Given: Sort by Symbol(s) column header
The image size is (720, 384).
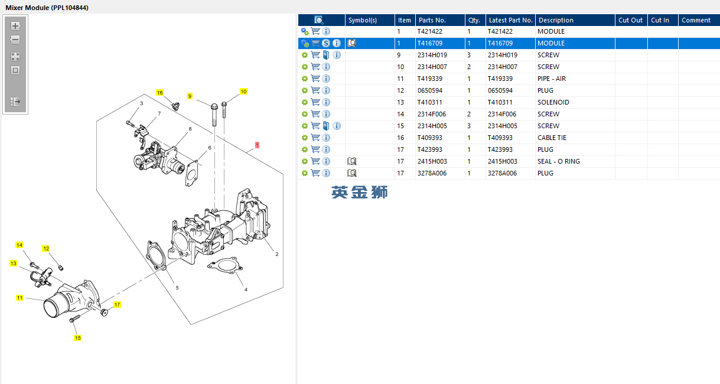Looking at the screenshot, I should point(370,20).
